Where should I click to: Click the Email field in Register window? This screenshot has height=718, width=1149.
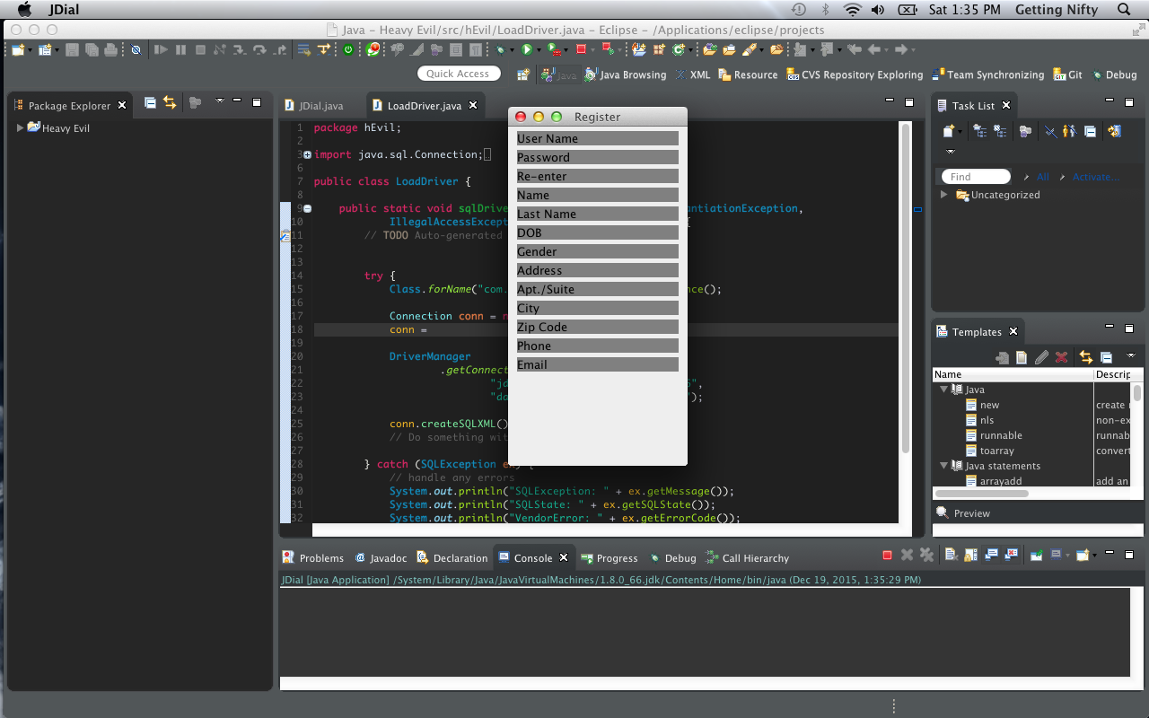[x=598, y=364]
